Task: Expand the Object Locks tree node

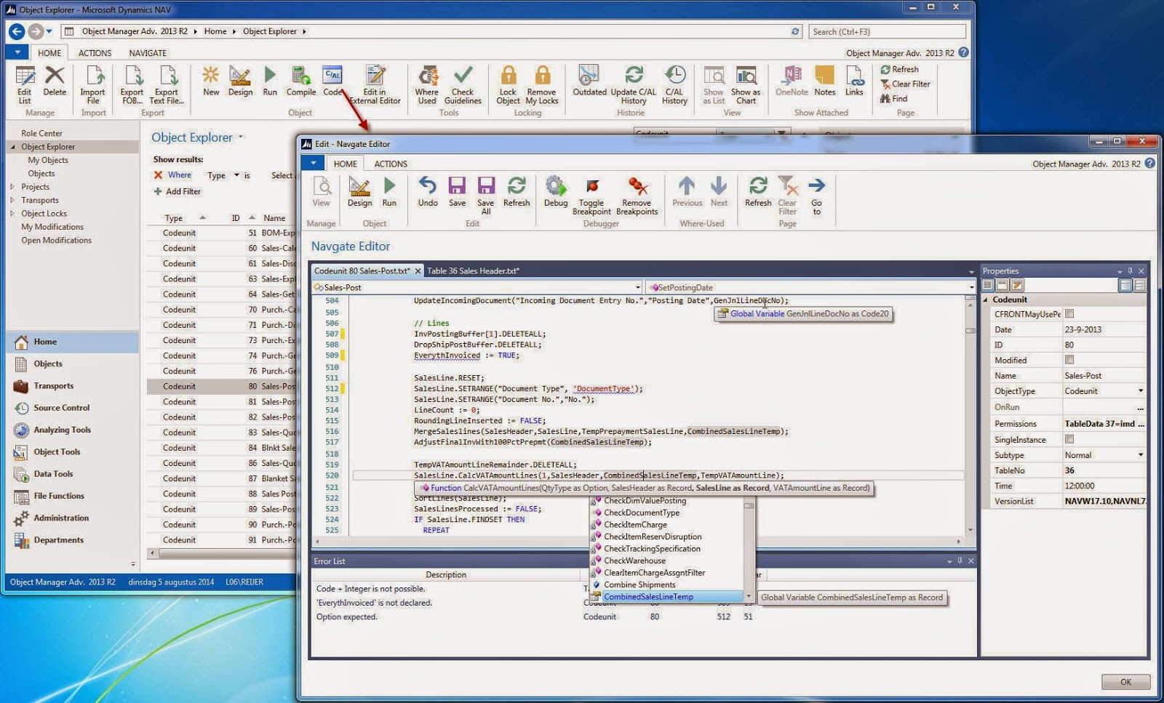Action: 12,214
